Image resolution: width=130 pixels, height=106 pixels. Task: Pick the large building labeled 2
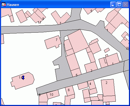point(108,88)
